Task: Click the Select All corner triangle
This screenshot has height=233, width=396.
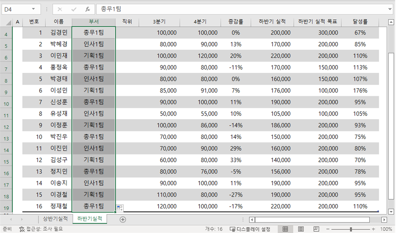Action: click(x=8, y=23)
